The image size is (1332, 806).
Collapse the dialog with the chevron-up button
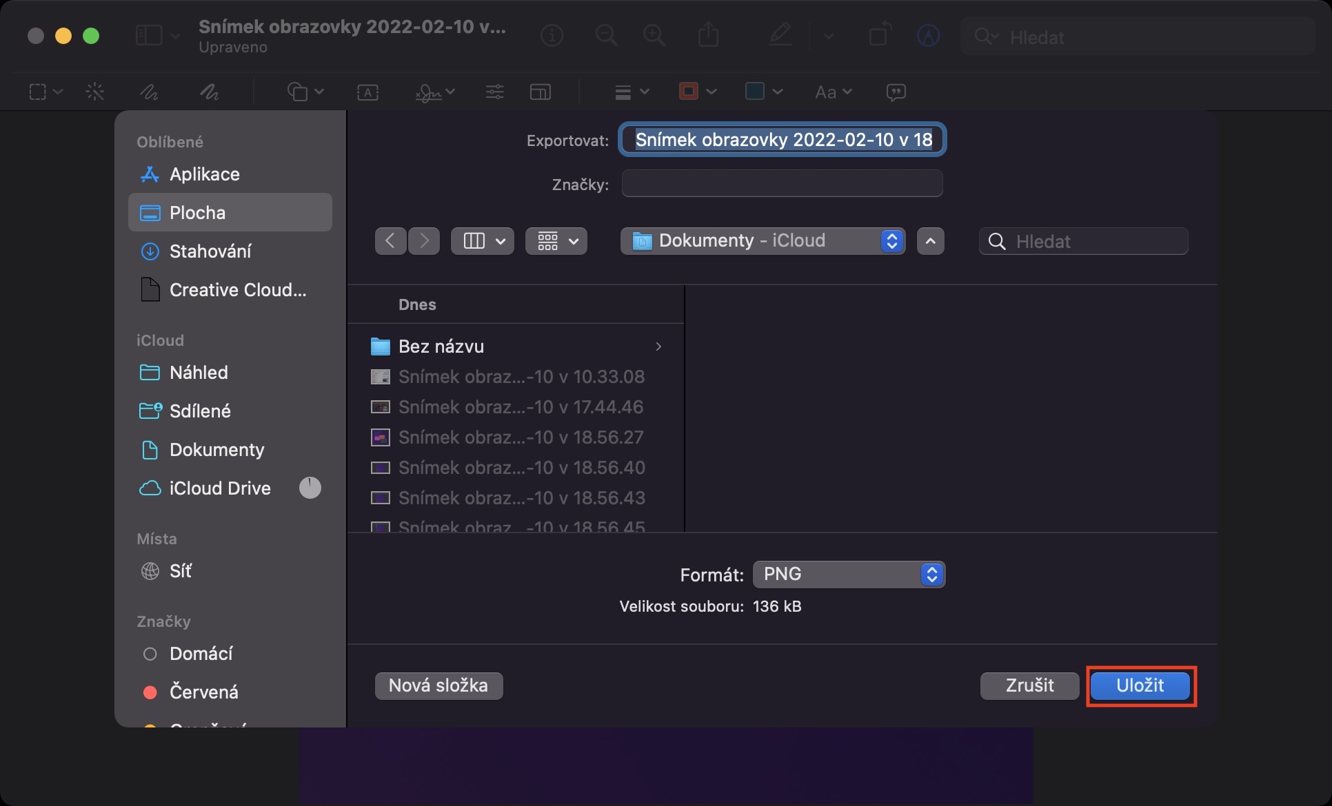click(x=930, y=241)
